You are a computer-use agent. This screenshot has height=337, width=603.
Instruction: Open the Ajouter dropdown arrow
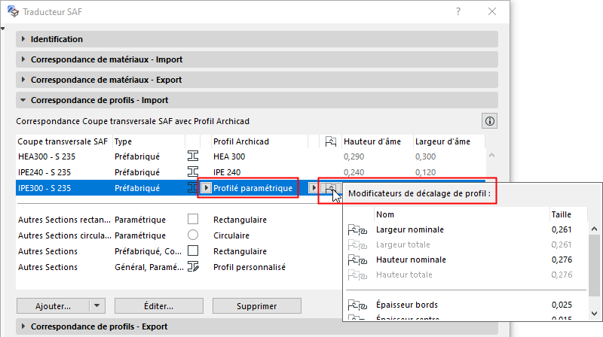(x=97, y=306)
